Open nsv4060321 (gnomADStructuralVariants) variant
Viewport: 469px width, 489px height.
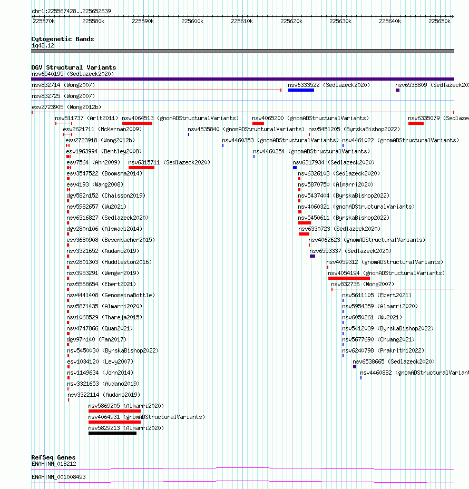pyautogui.click(x=356, y=207)
